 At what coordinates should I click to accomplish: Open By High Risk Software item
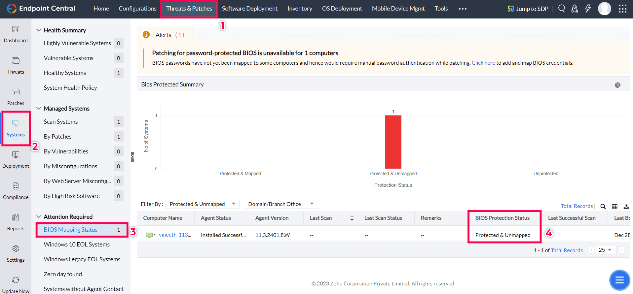point(71,196)
